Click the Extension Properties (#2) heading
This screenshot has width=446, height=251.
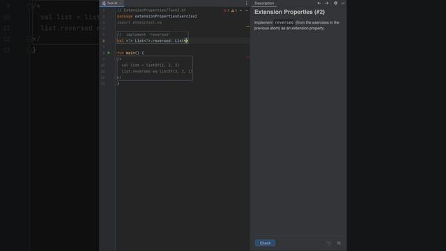[290, 12]
